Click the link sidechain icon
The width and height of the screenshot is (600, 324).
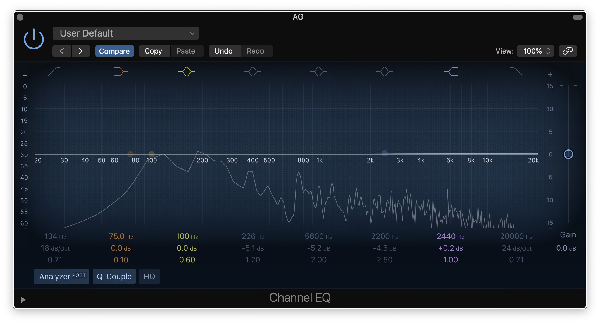568,51
